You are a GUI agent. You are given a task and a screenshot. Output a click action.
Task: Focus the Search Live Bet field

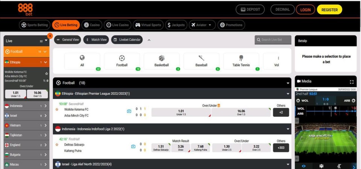coord(273,40)
